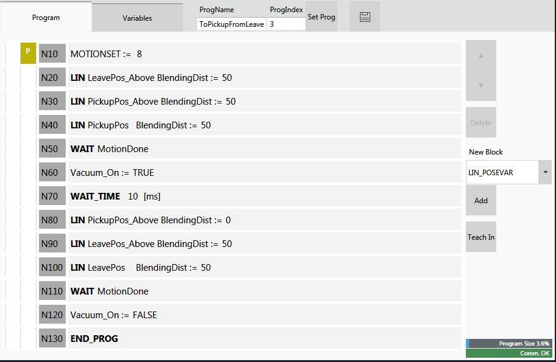Screen dimensions: 556x362
Task: Click the Program Size progress bar
Action: tap(508, 344)
